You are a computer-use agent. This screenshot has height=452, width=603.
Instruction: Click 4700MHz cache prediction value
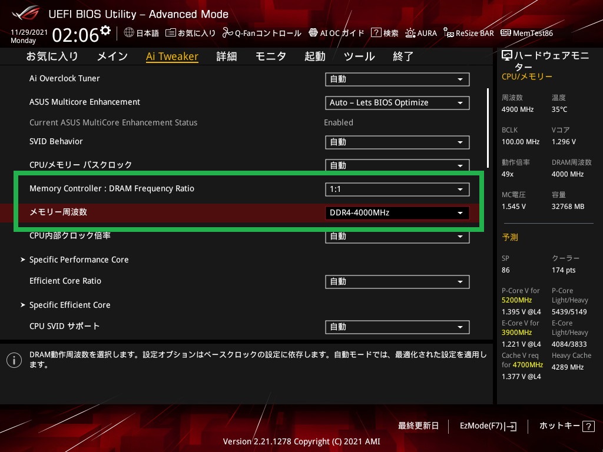(528, 365)
